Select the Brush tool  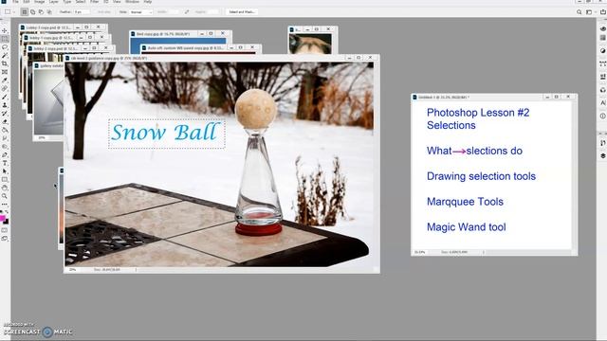tap(5, 97)
